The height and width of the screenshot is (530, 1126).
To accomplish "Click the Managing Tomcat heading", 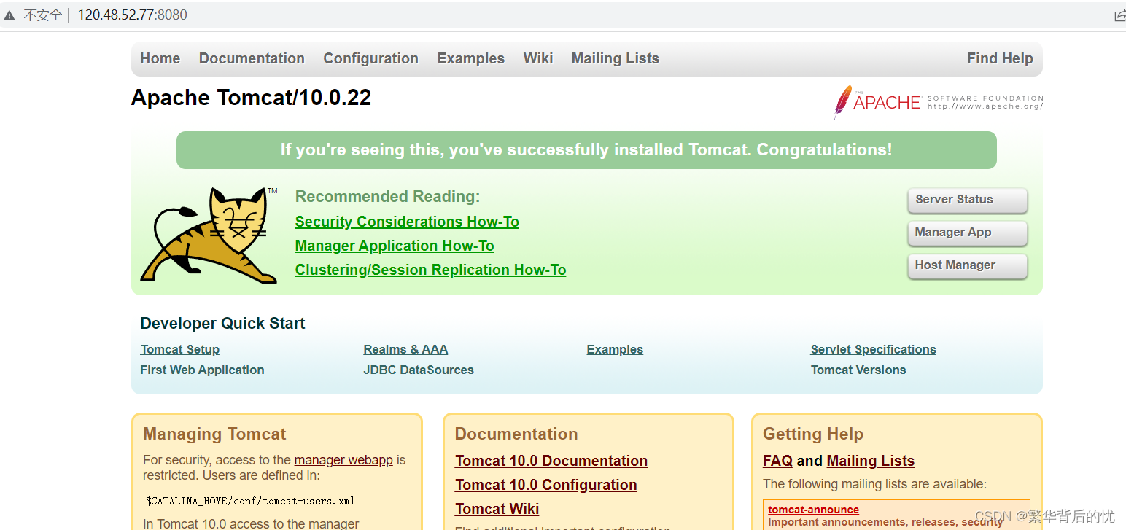I will (x=214, y=434).
